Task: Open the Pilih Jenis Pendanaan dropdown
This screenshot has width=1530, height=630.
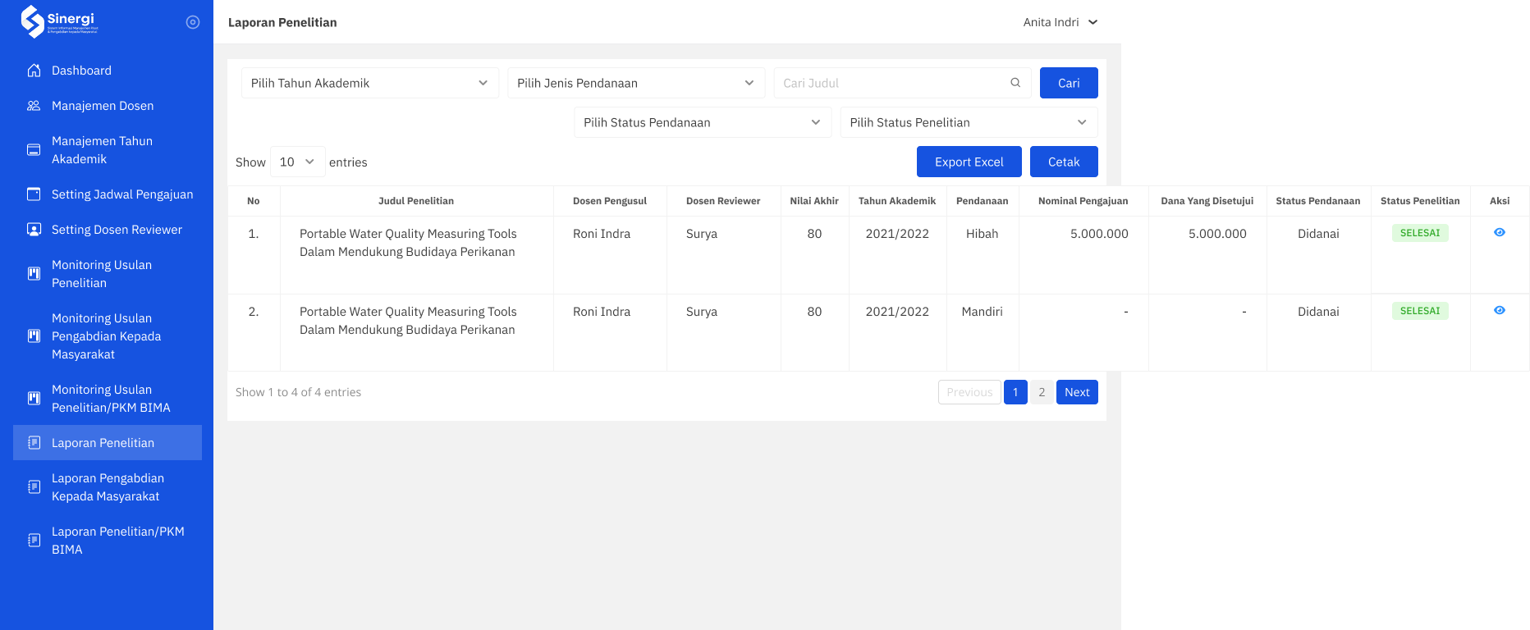Action: click(636, 83)
